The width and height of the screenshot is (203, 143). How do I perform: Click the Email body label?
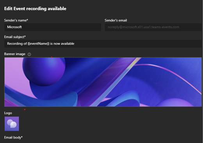click(13, 138)
